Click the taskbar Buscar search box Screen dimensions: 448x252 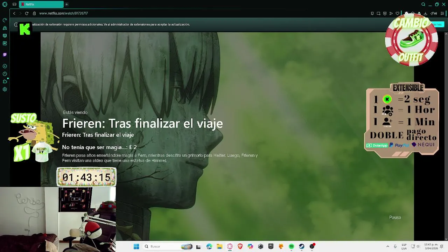(x=168, y=246)
